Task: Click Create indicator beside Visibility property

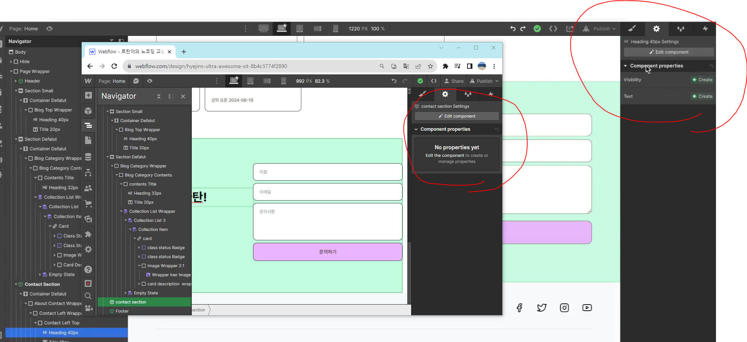Action: pos(702,80)
